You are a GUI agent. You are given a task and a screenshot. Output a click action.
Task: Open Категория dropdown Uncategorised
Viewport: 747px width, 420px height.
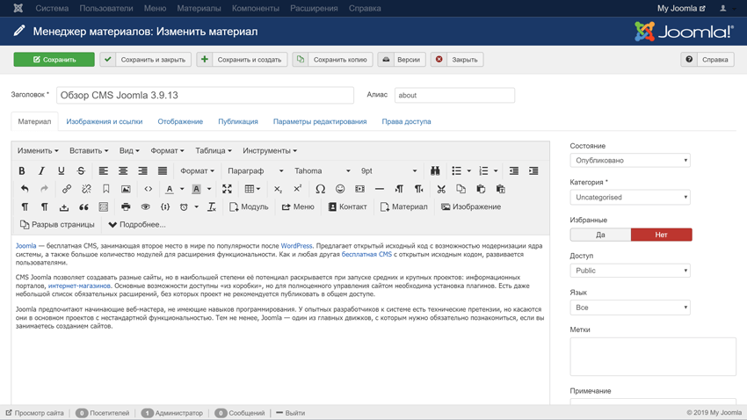tap(630, 197)
